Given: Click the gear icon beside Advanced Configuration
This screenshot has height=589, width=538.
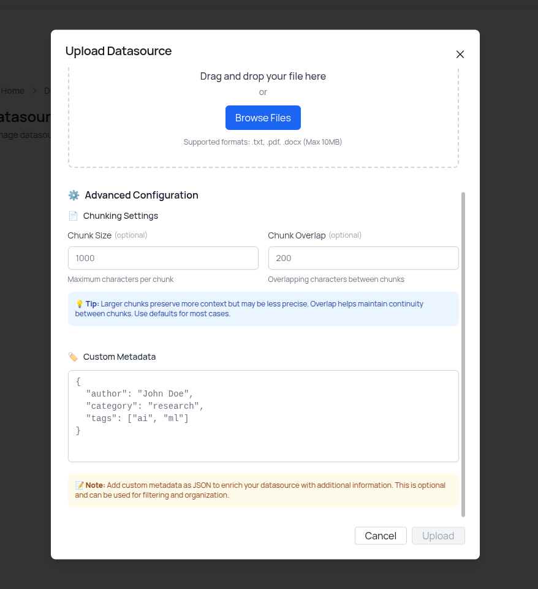Looking at the screenshot, I should pos(74,196).
